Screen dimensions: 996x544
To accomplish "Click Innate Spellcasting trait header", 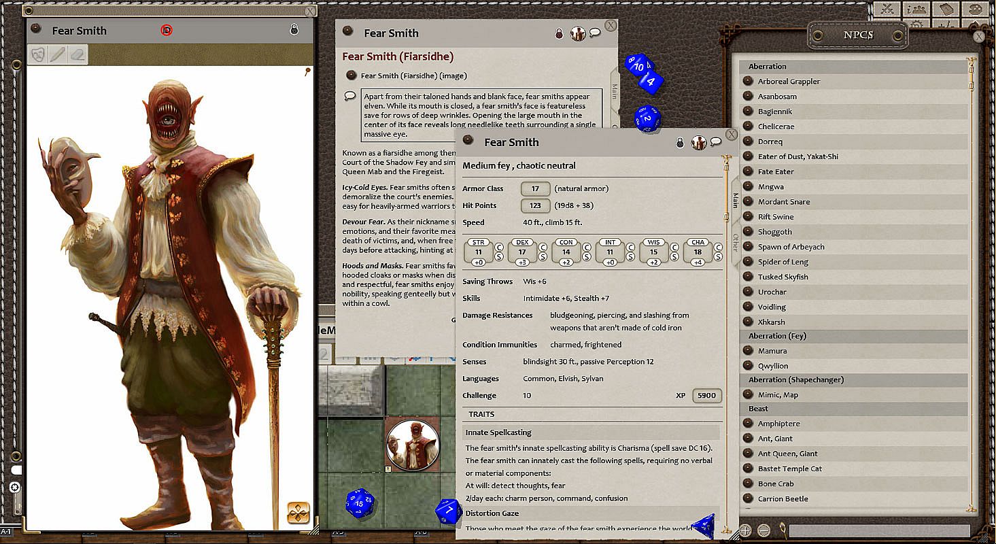I will click(591, 432).
